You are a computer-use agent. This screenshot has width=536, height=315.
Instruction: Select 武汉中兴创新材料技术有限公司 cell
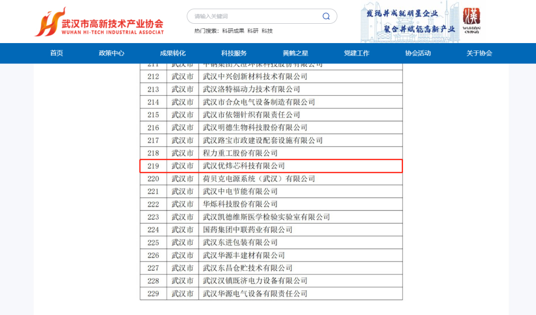(x=300, y=76)
